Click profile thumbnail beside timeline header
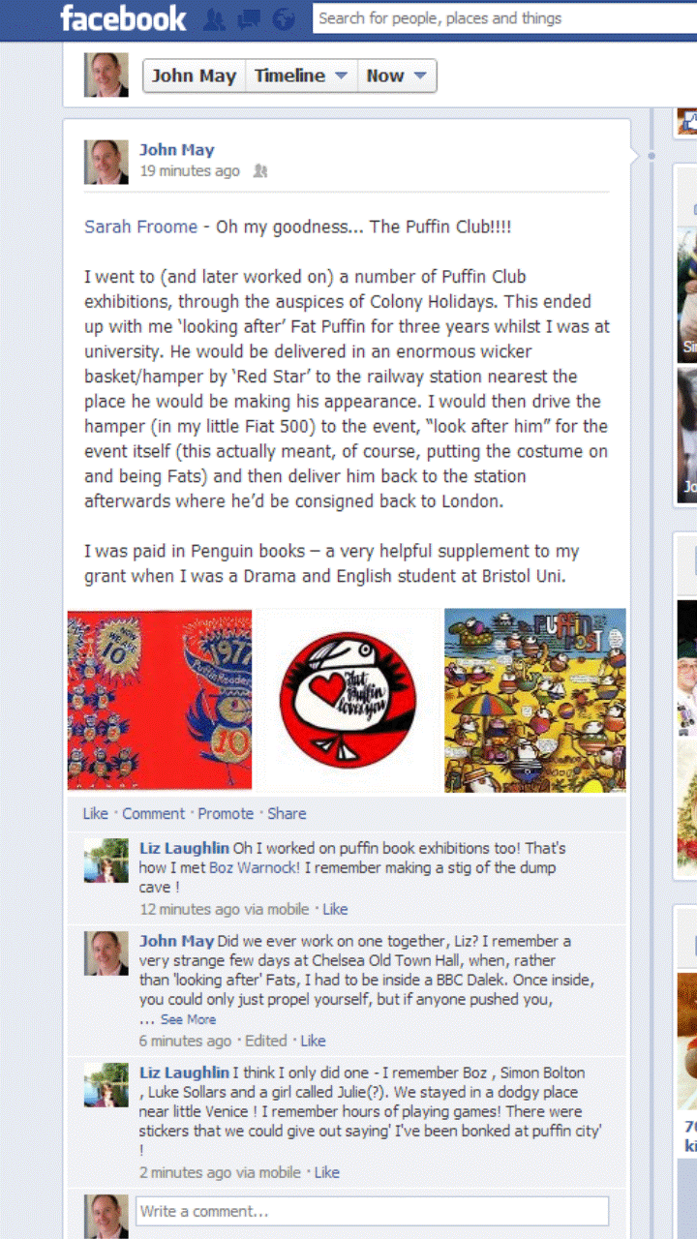 point(106,75)
